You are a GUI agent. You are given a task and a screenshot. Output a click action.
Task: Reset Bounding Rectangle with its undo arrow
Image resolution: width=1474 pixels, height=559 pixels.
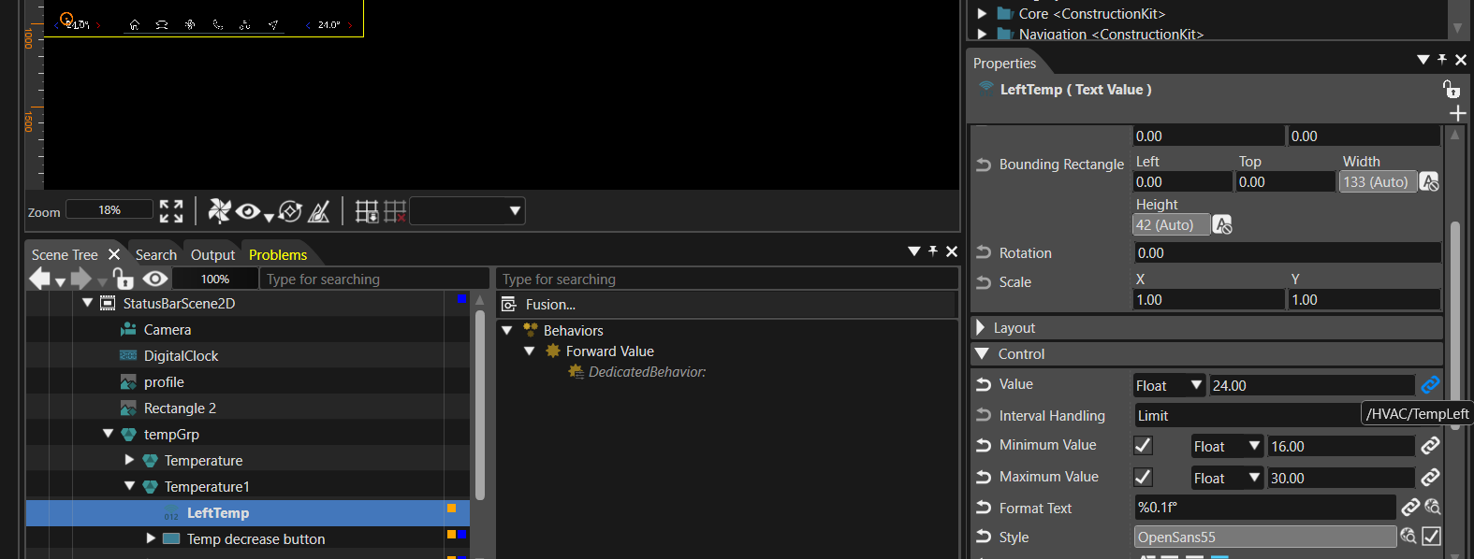point(984,165)
